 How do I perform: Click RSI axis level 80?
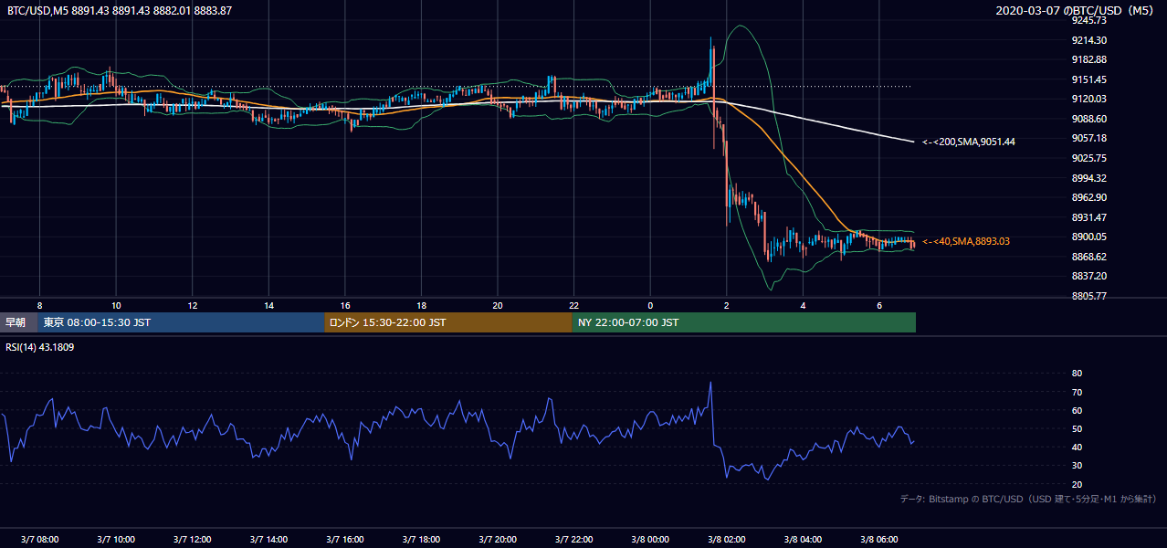[x=1077, y=374]
